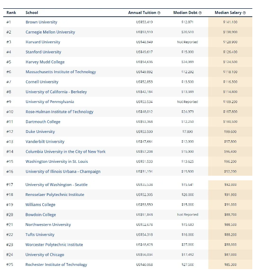This screenshot has height=276, width=256.
Task: Open the Duke University link
Action: (40, 132)
